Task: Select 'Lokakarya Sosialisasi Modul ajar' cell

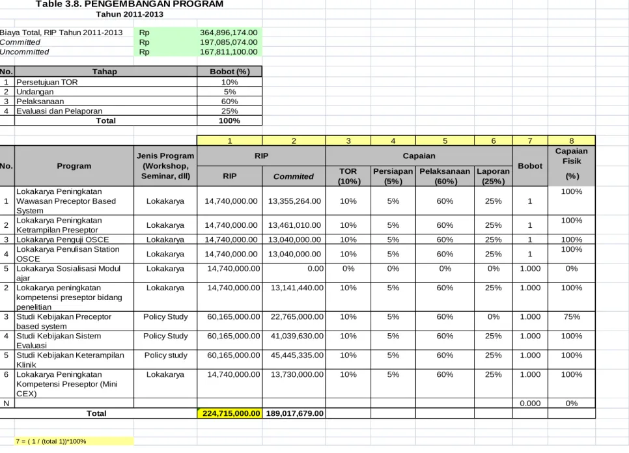Action: coord(74,273)
